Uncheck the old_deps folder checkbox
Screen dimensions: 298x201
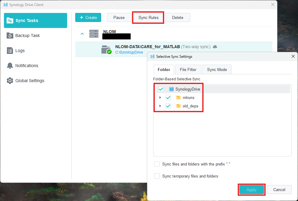168,106
